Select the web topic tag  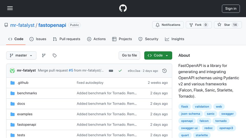[219, 107]
